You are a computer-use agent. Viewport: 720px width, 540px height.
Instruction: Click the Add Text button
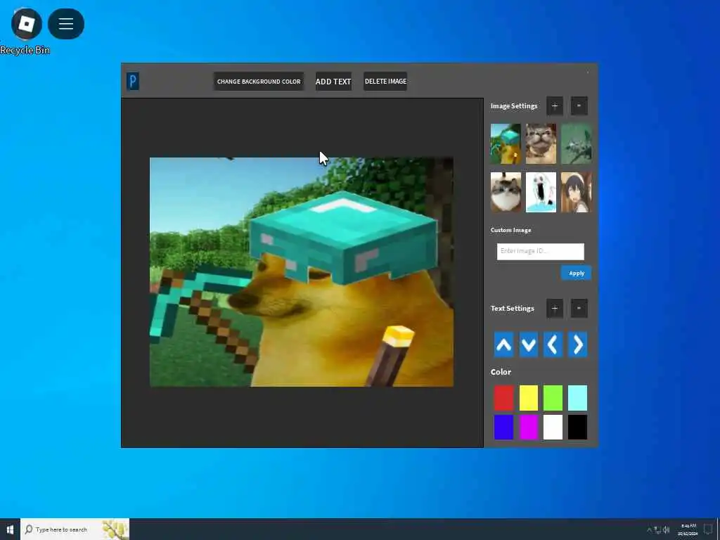tap(333, 82)
